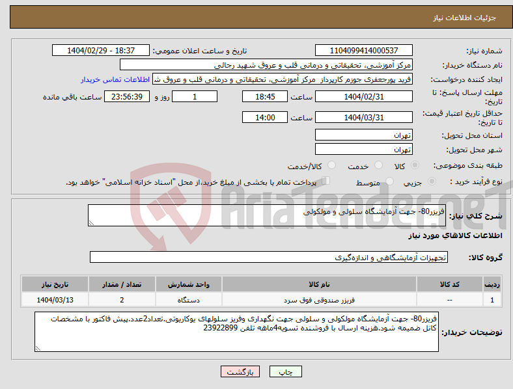The height and width of the screenshot is (389, 513).
Task: Click the delivery city field تهران
Action: click(x=363, y=149)
